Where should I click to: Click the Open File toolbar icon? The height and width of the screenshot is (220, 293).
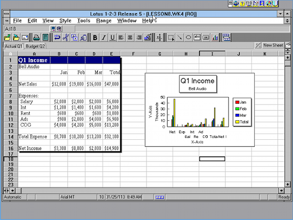click(7, 37)
